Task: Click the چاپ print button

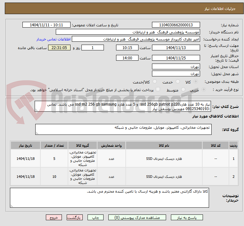Action: 96,217
